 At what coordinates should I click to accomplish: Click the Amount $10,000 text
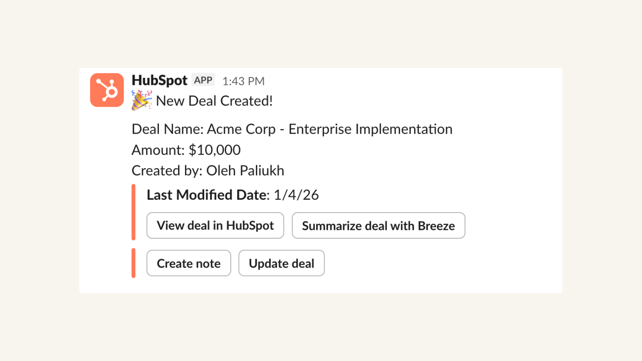pyautogui.click(x=186, y=150)
